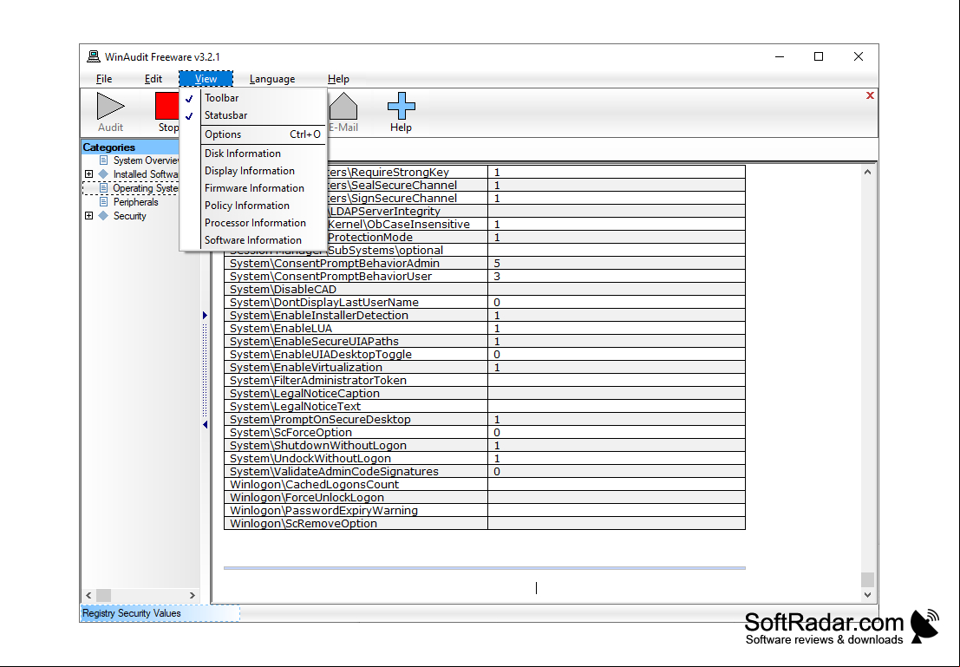The height and width of the screenshot is (667, 960).
Task: Open Help from the blue plus toolbar icon
Action: (401, 106)
